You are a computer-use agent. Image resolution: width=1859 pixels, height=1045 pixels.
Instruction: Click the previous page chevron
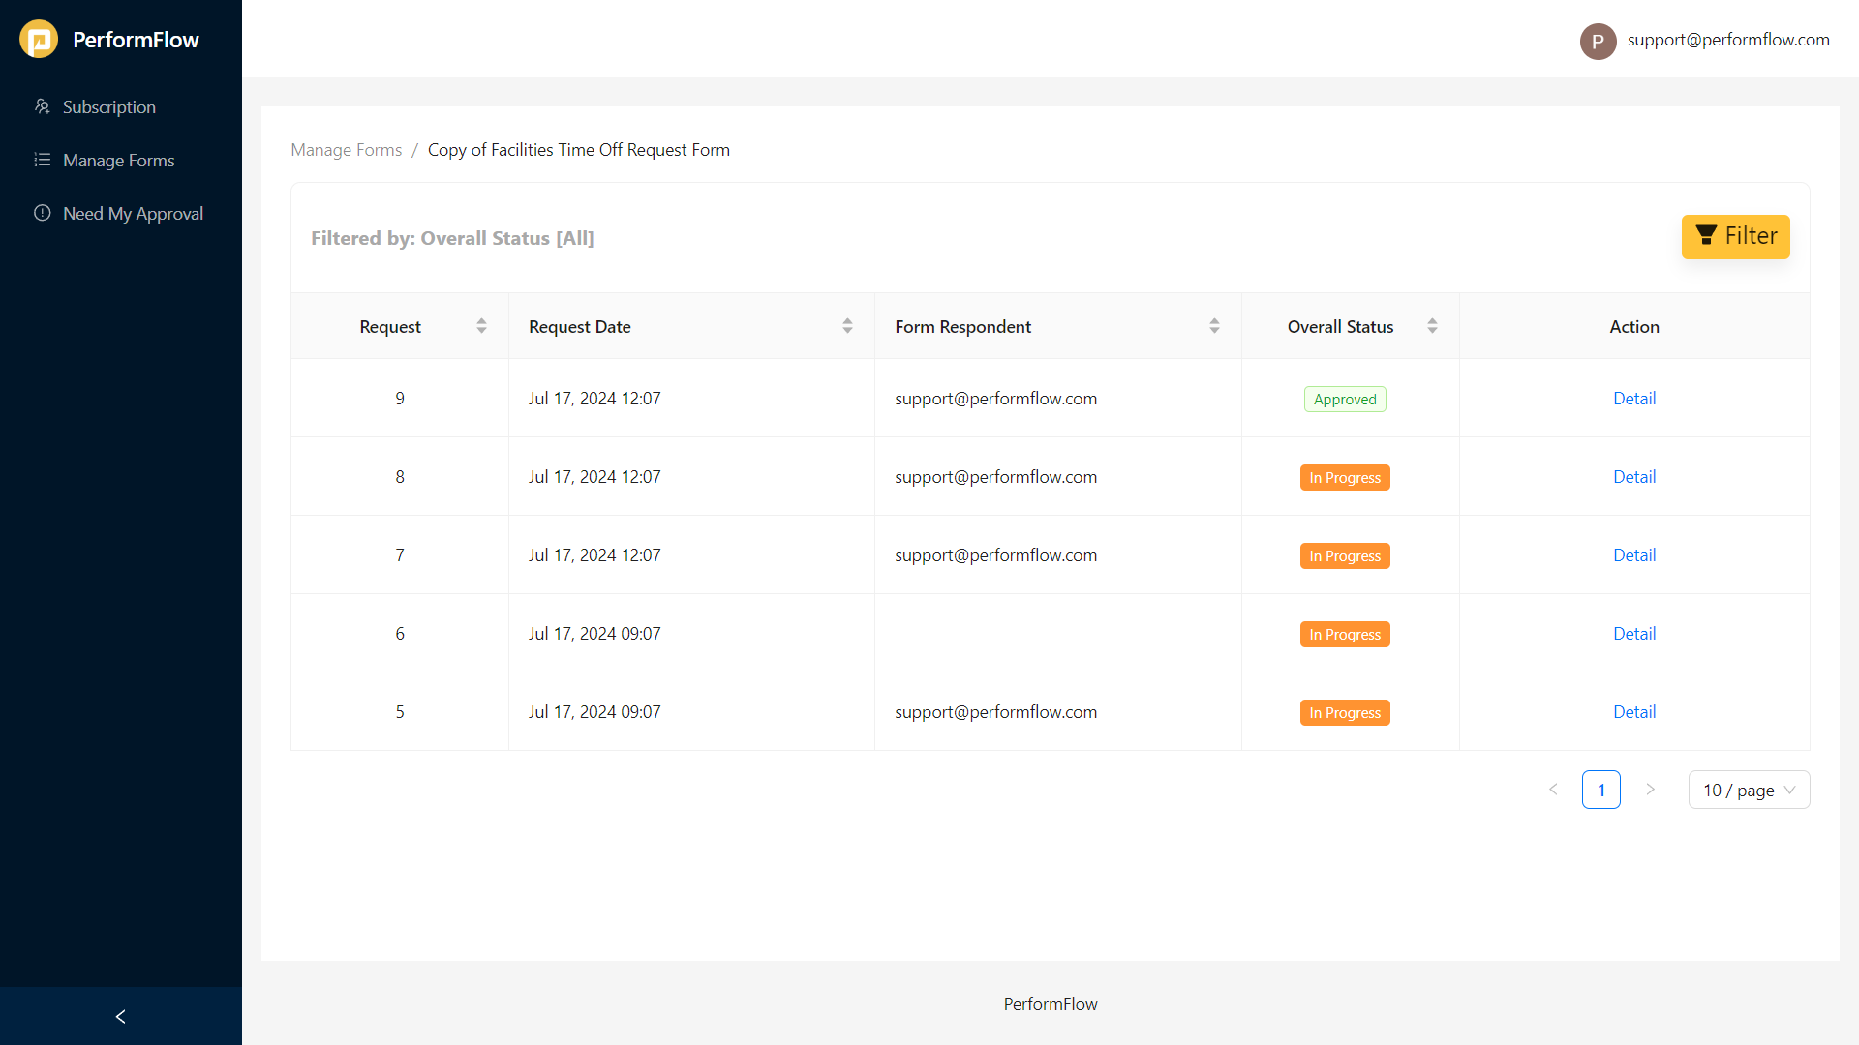click(x=1553, y=790)
